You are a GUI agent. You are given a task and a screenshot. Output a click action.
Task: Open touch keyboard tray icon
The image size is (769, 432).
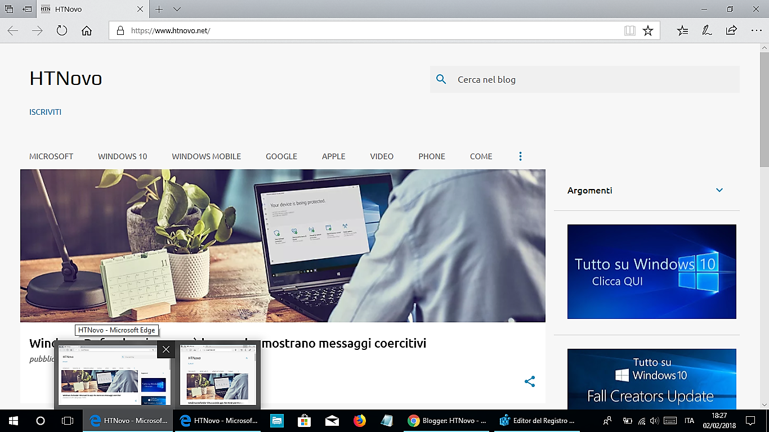[x=670, y=420]
